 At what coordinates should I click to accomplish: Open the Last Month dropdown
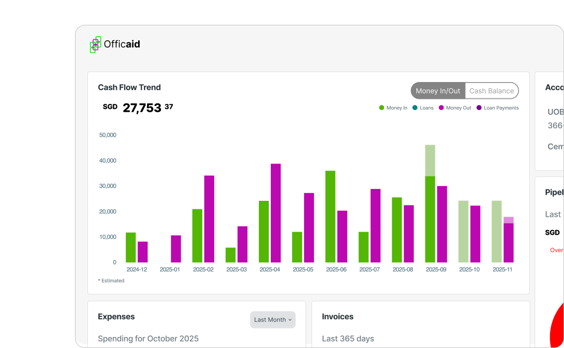pyautogui.click(x=273, y=320)
